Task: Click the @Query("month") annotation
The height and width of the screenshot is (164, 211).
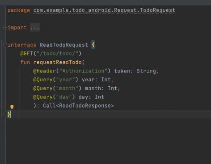Action: click(x=57, y=88)
